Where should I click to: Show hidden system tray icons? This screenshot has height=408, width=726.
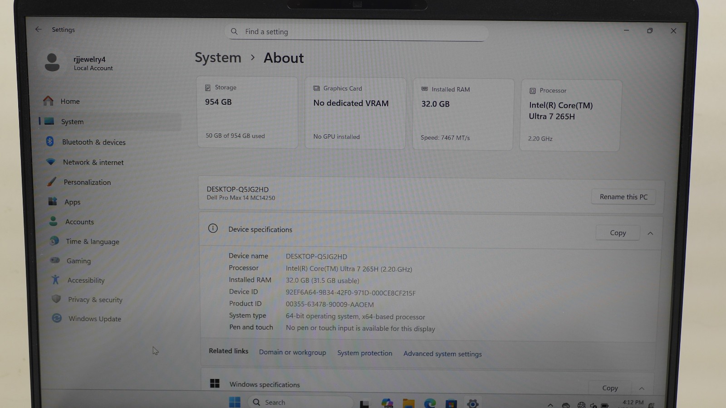pyautogui.click(x=550, y=405)
